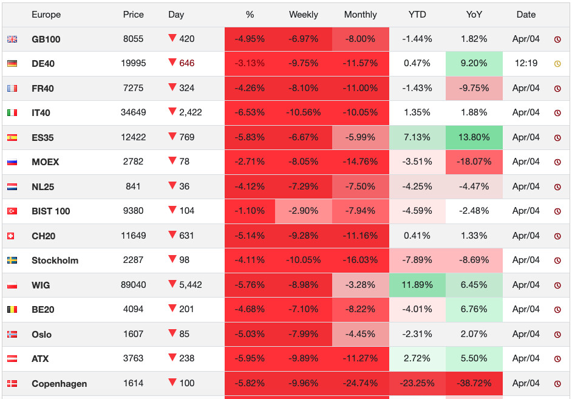Click the Swedish flag next to Stockholm
572x399 pixels.
coord(12,261)
